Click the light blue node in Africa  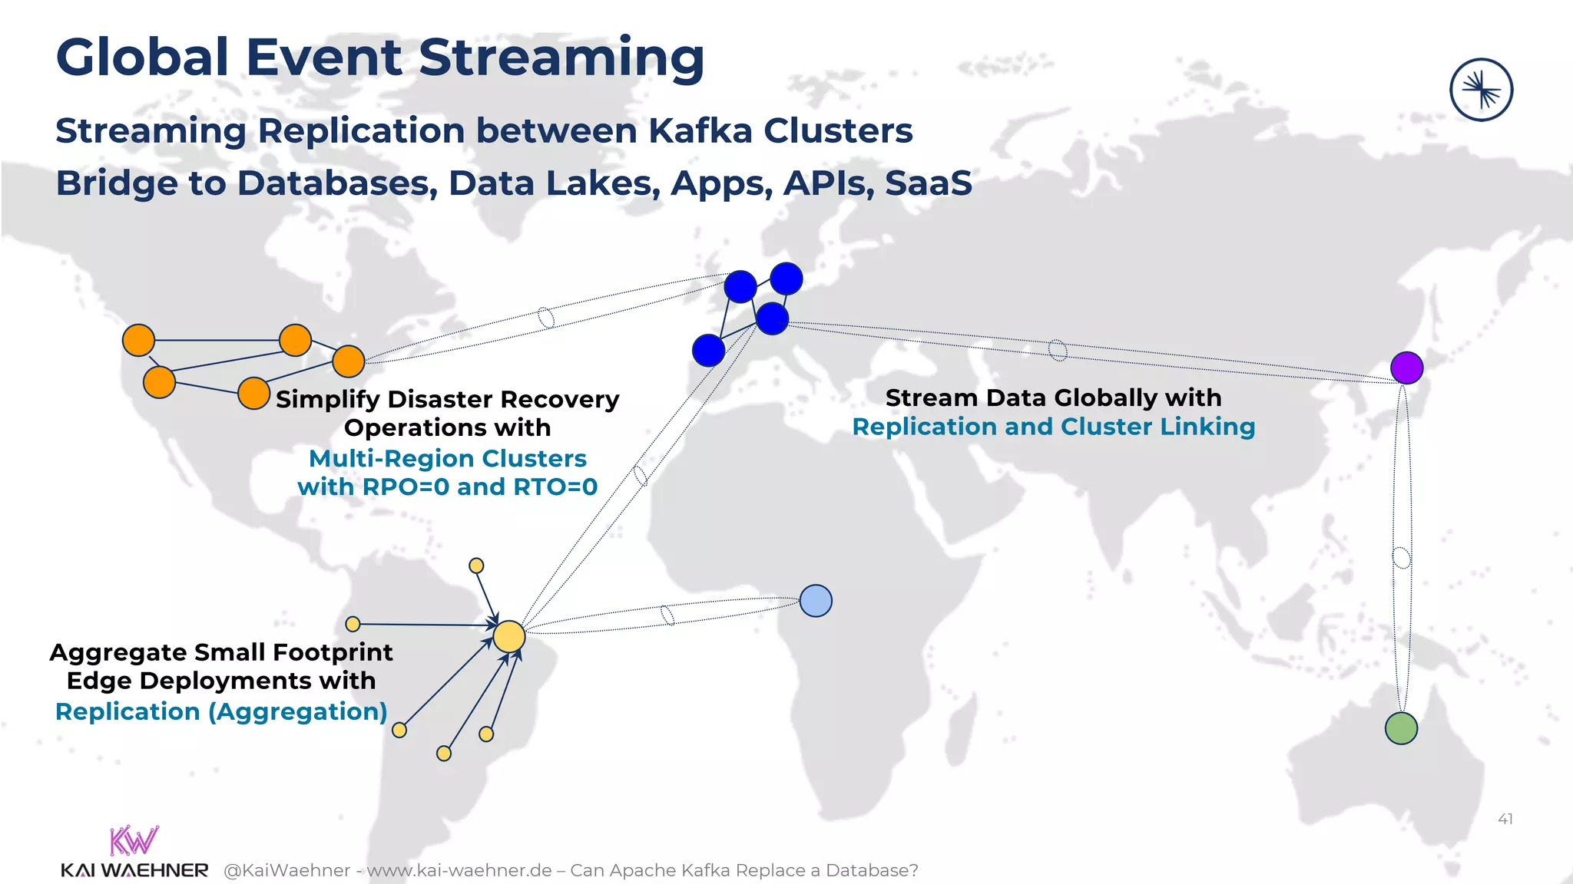tap(816, 601)
